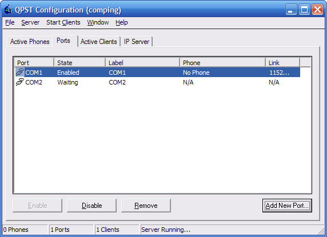Image resolution: width=327 pixels, height=237 pixels.
Task: Sort by the Label column header
Action: [x=143, y=62]
